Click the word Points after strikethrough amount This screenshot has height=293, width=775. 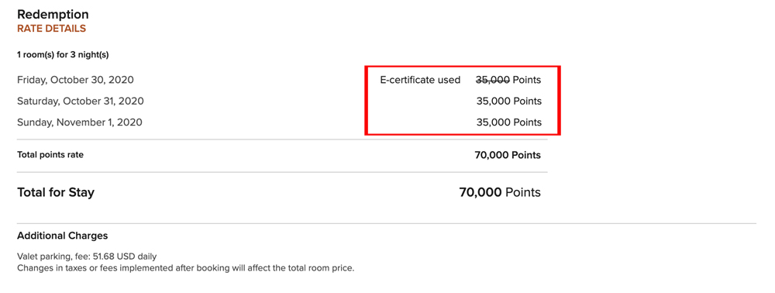tap(527, 80)
